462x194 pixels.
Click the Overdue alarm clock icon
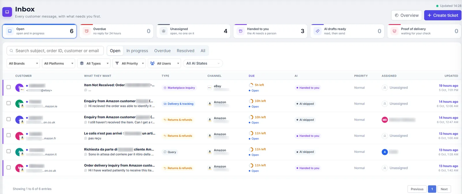coord(87,31)
